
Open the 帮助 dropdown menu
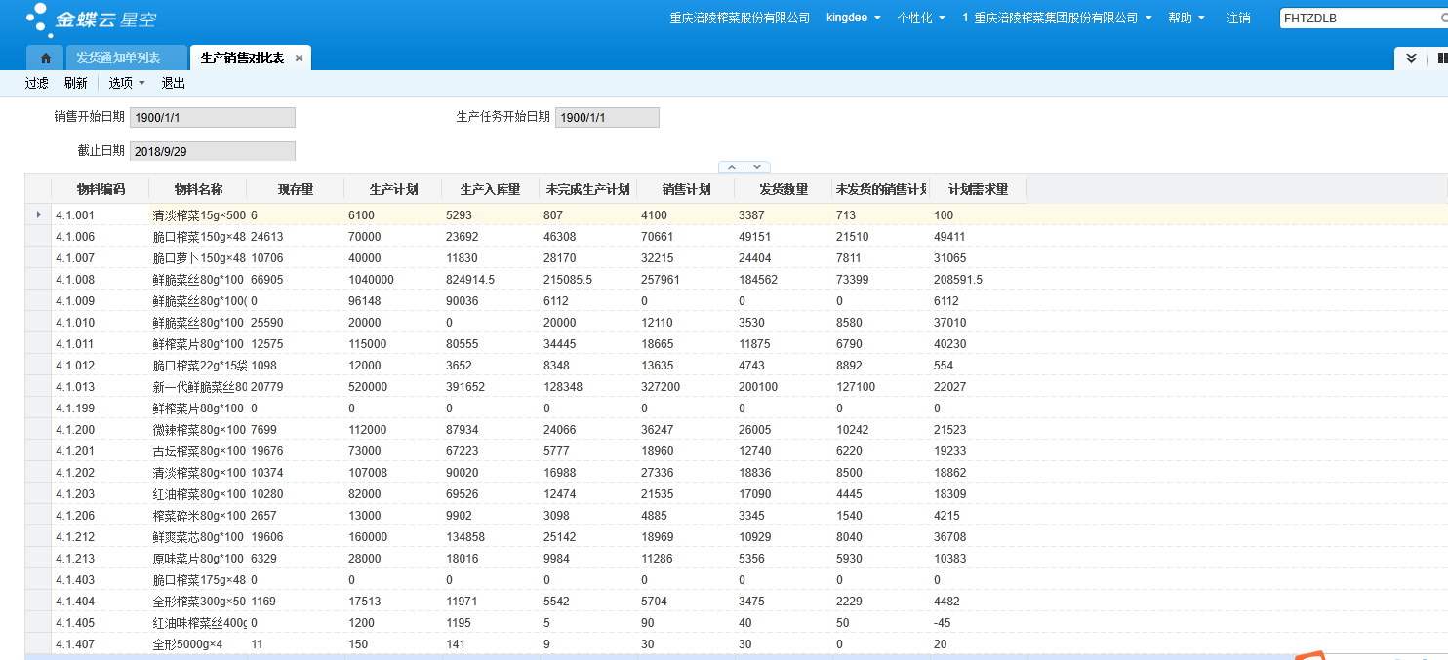coord(1186,18)
